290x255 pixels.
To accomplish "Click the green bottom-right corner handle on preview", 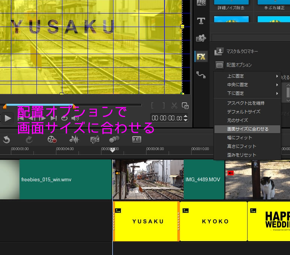I will click(182, 94).
